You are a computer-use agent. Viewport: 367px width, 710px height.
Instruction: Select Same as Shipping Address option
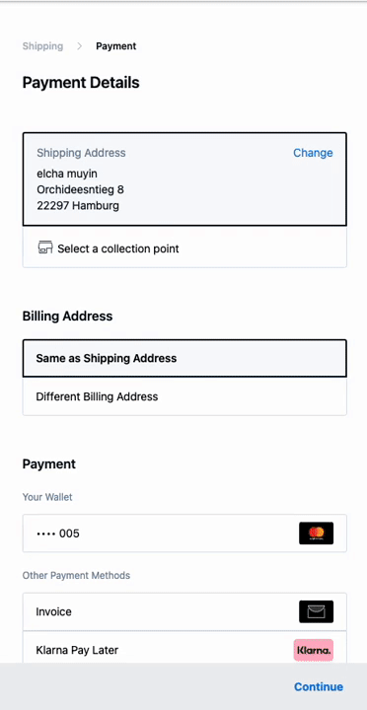pyautogui.click(x=184, y=358)
